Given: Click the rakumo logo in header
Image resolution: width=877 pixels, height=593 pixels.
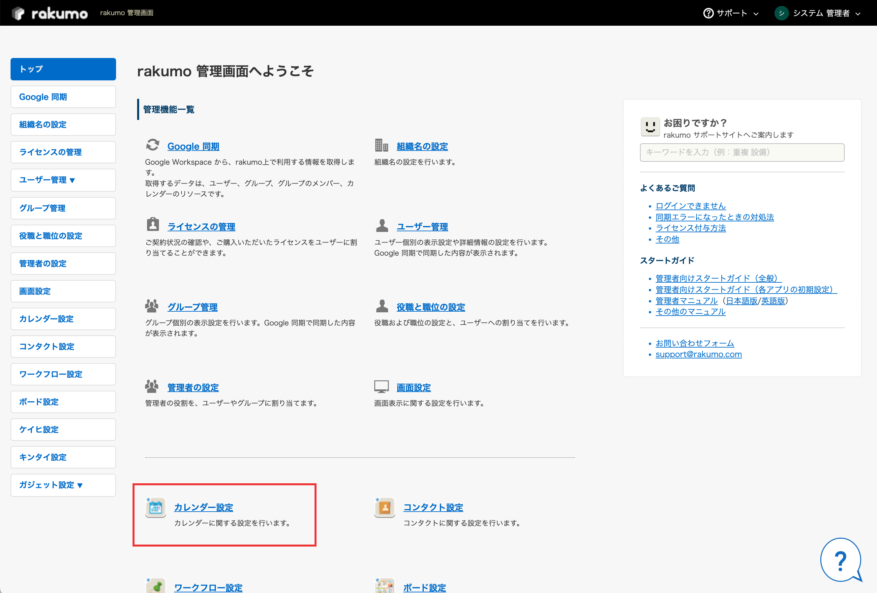Looking at the screenshot, I should pyautogui.click(x=49, y=13).
